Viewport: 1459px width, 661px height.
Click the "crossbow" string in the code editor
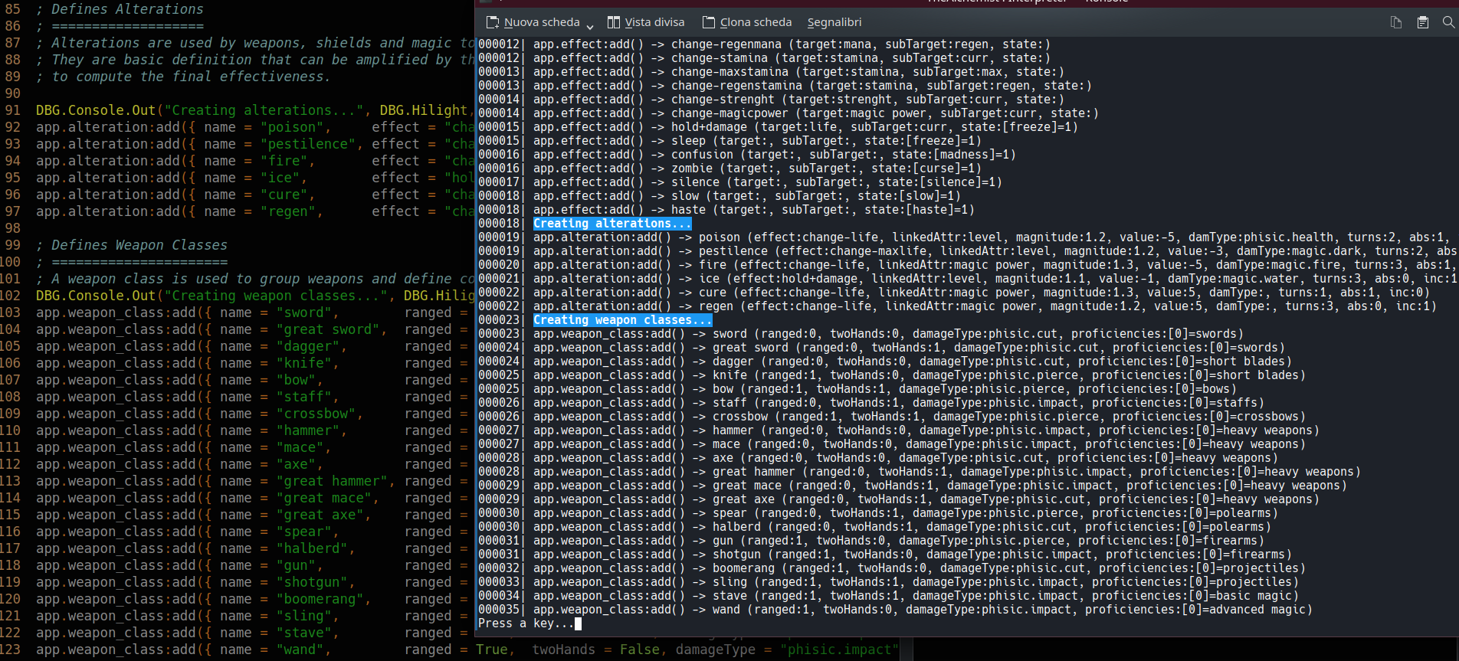pos(316,414)
